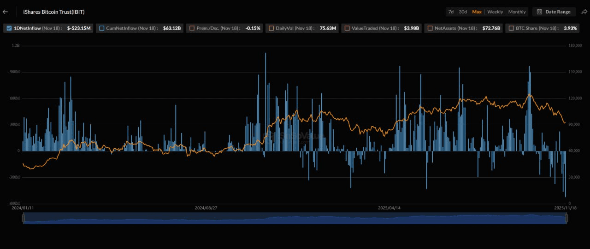
Task: Switch to Monthly aggregation
Action: (x=517, y=12)
